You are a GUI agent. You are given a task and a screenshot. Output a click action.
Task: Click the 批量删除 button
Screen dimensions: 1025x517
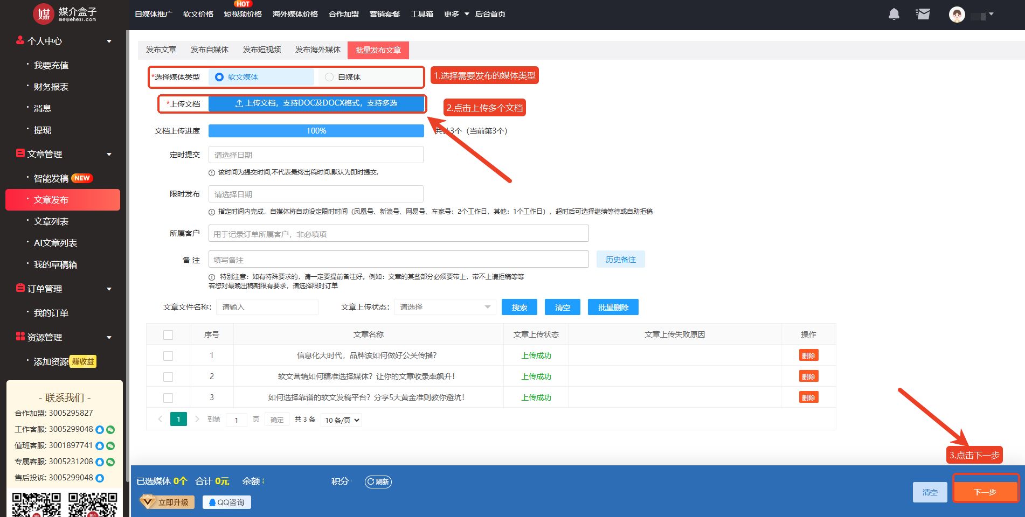pos(613,307)
